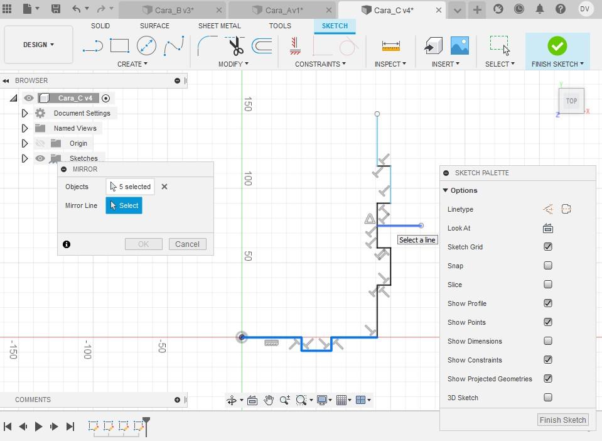Open the CONSTRAINTS dropdown menu
The width and height of the screenshot is (602, 441).
pos(320,64)
